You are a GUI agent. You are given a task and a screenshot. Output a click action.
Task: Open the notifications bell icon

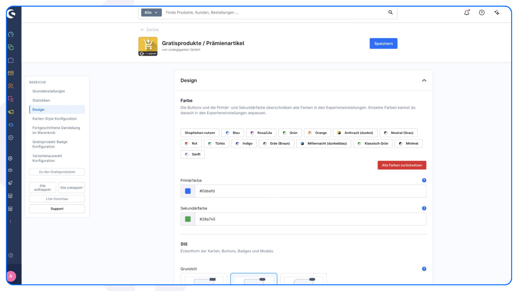(x=467, y=12)
